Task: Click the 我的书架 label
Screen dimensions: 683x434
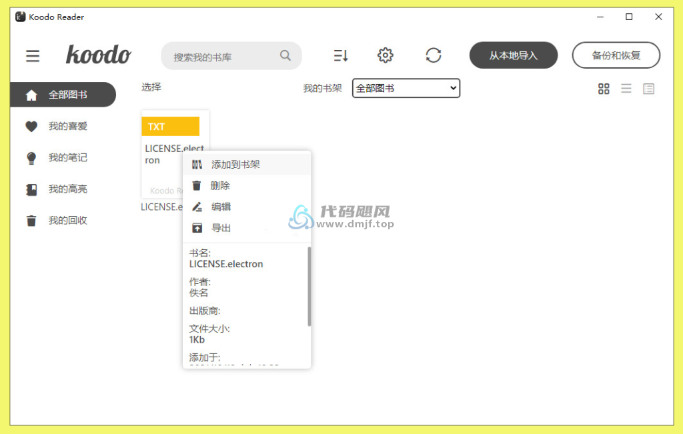Action: (x=322, y=89)
